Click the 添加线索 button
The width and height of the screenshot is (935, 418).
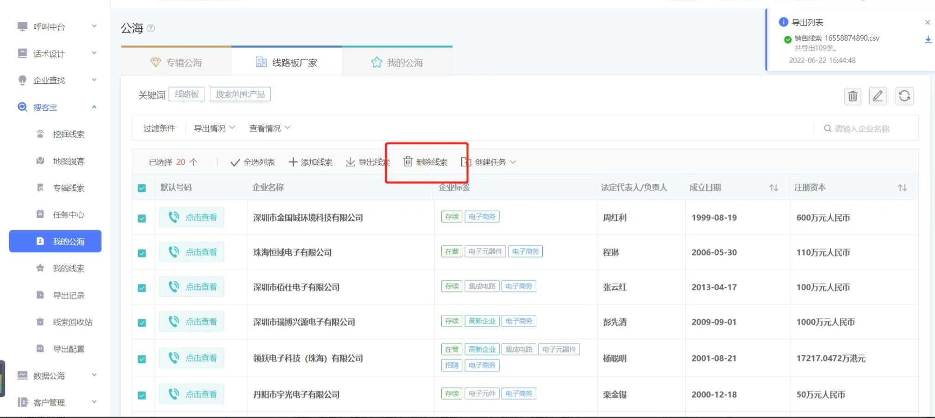[310, 162]
